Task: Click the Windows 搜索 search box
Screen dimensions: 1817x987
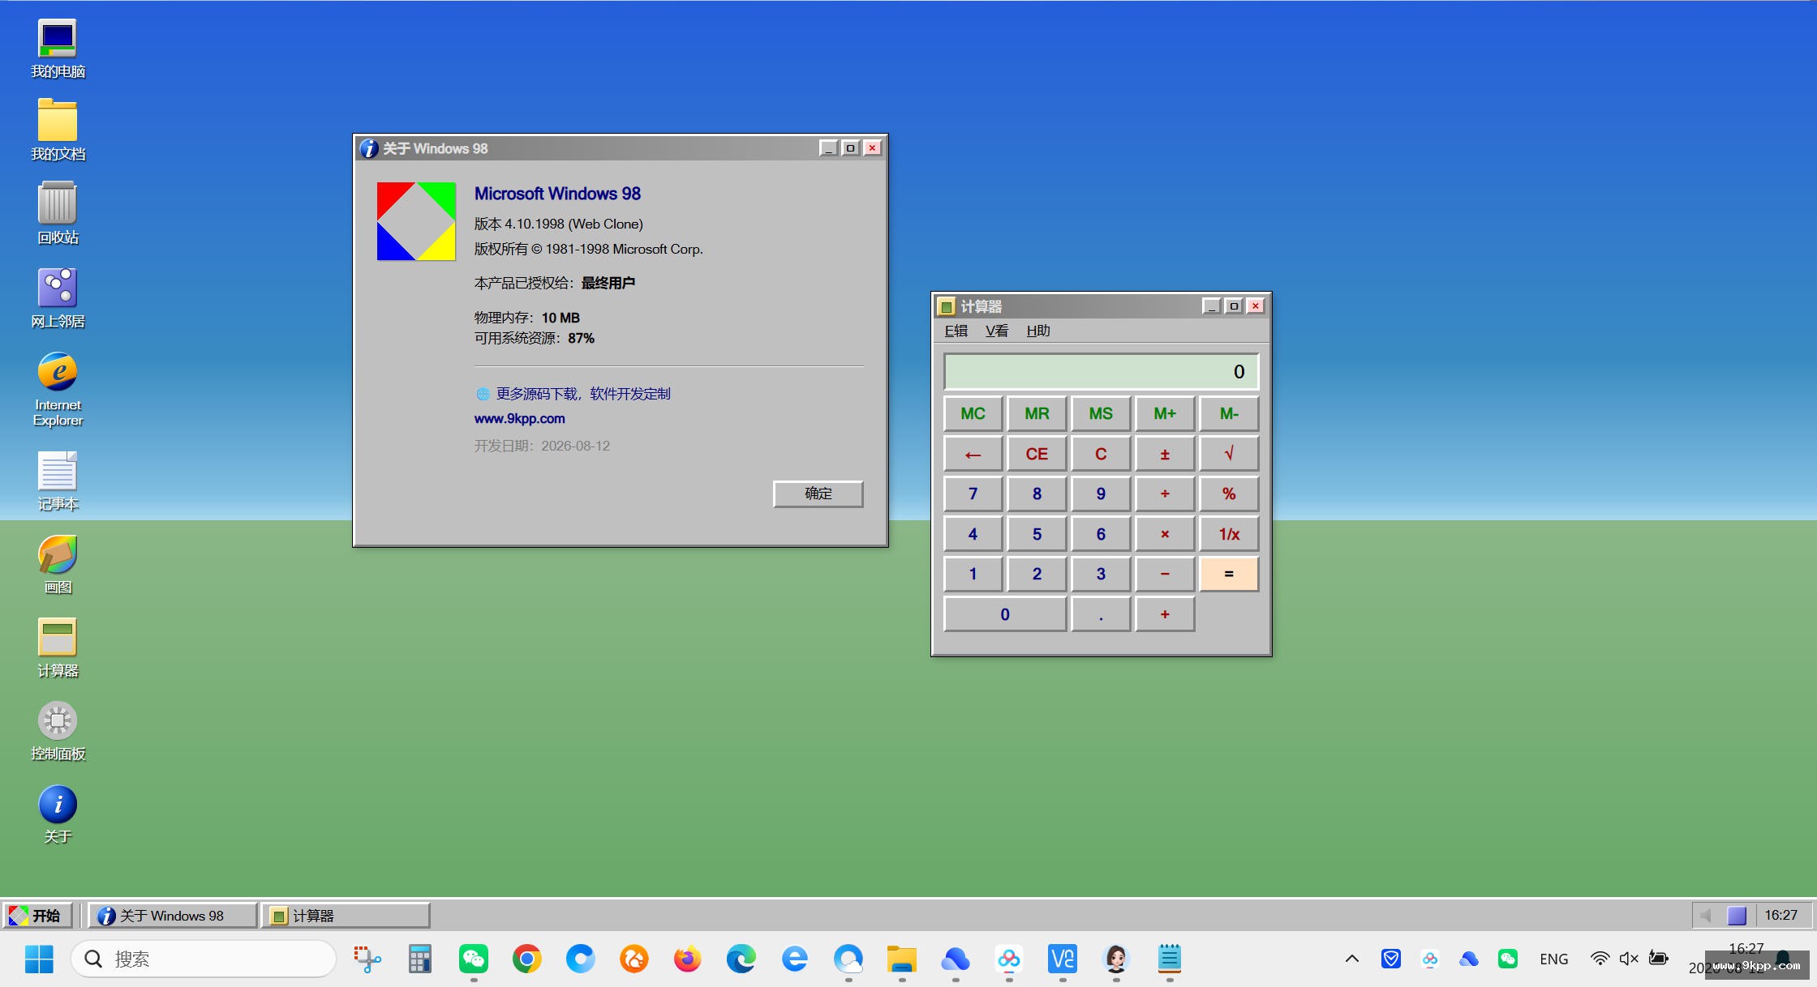Action: coord(204,959)
